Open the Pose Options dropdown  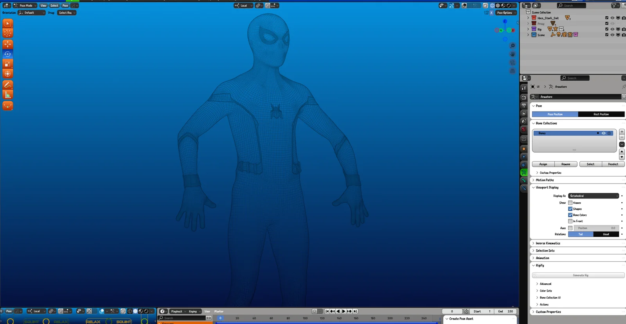click(506, 13)
